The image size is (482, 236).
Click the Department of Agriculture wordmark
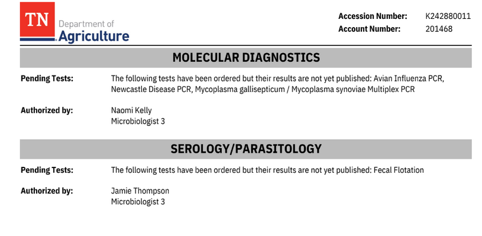93,31
